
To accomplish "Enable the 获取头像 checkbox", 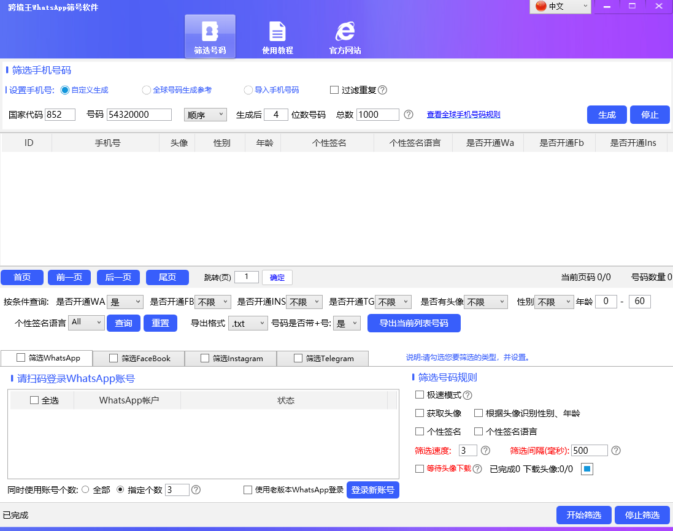I will 420,413.
